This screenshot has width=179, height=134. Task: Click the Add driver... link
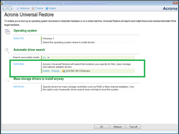pos(19,86)
